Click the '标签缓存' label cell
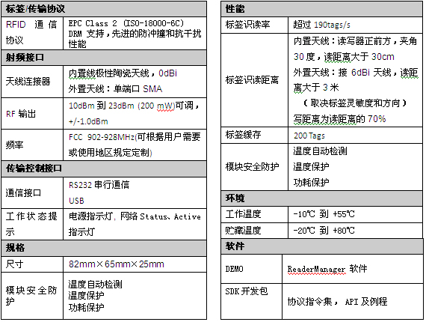This screenshot has width=426, height=322. point(254,135)
